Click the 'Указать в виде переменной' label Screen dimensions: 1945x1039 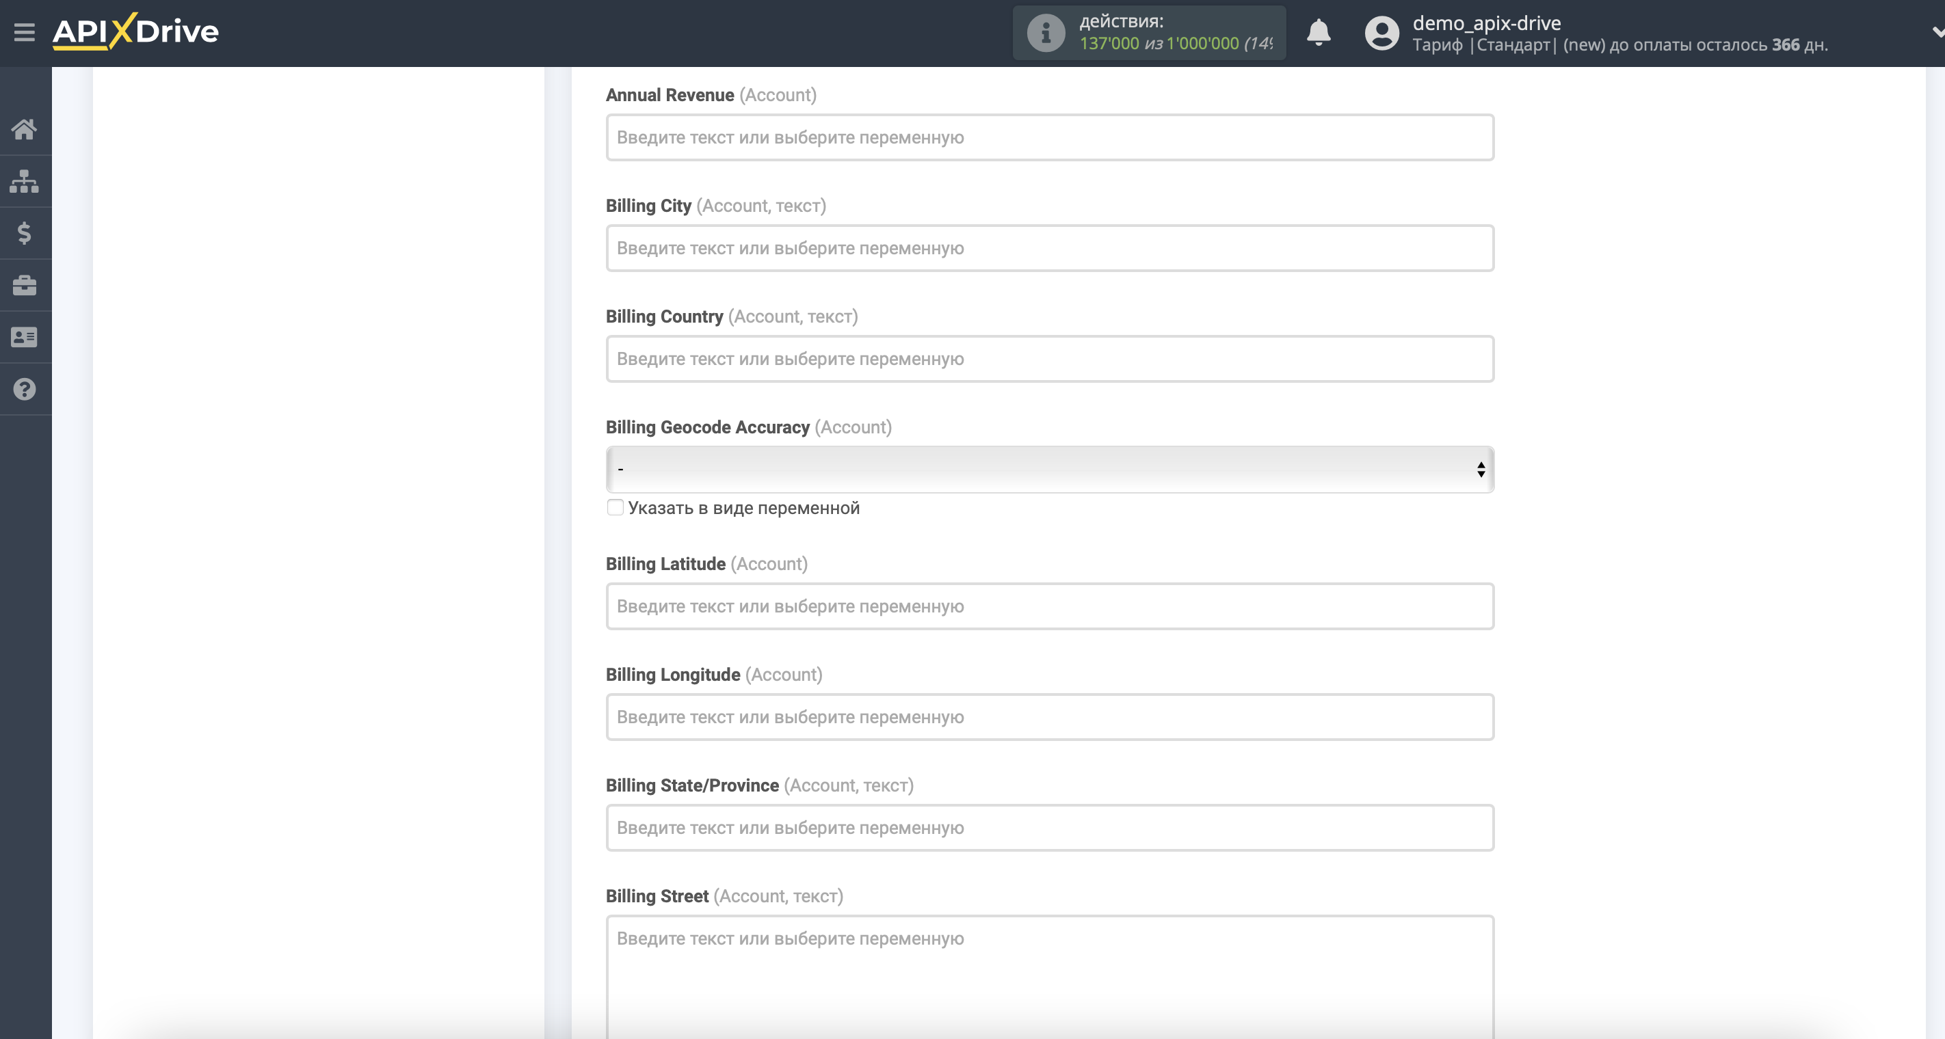(743, 508)
